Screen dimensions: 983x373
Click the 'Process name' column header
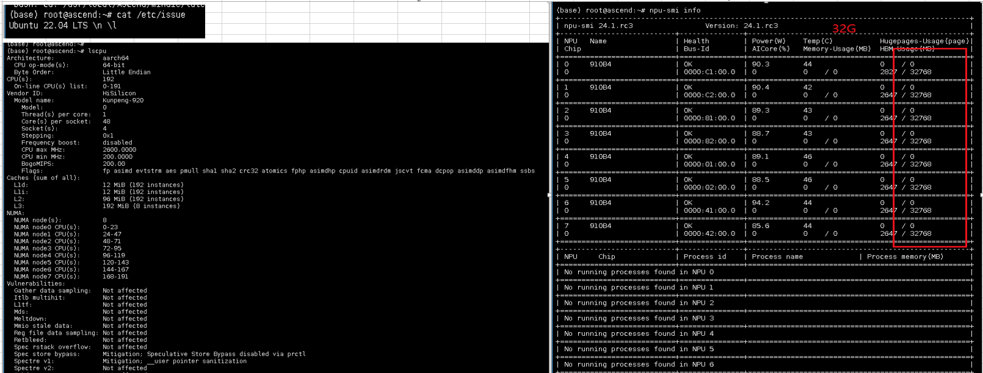point(777,257)
